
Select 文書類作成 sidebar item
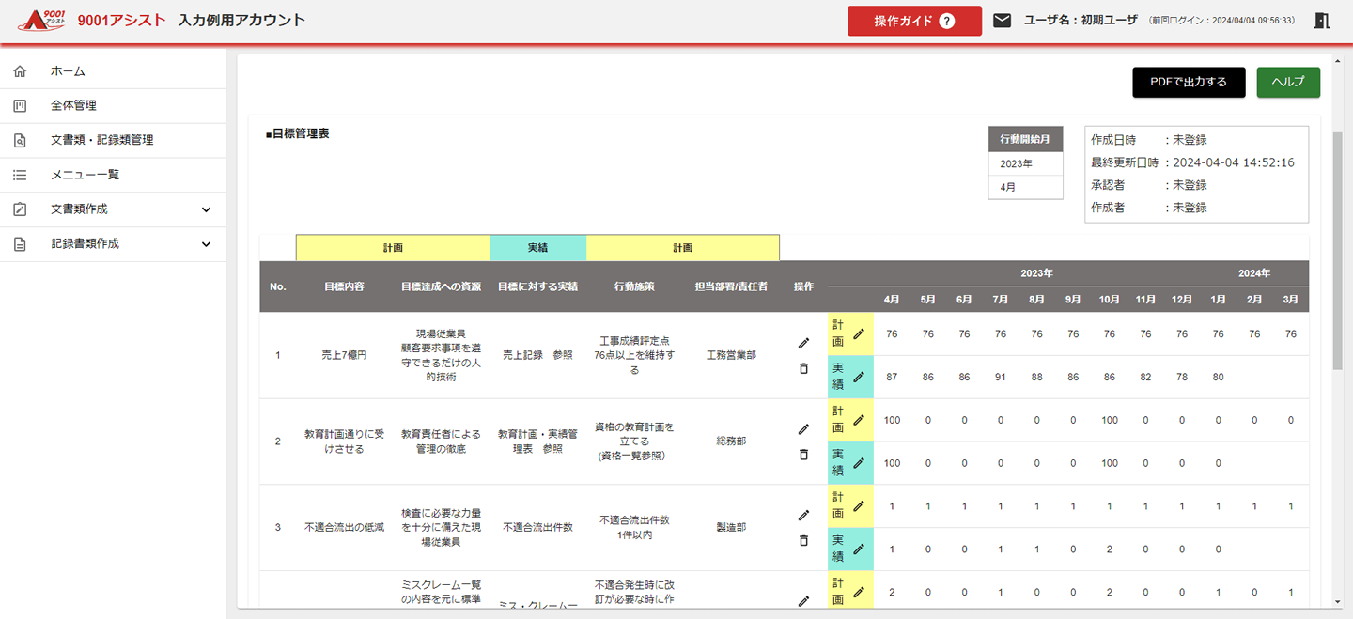(113, 209)
